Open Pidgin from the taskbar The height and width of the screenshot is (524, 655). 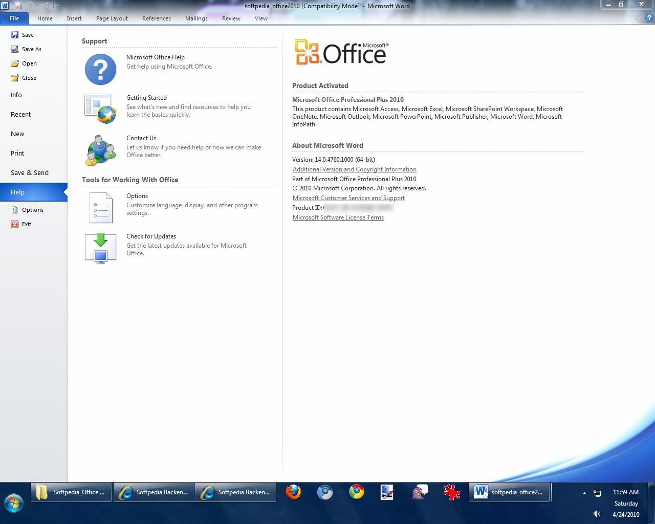coord(420,492)
